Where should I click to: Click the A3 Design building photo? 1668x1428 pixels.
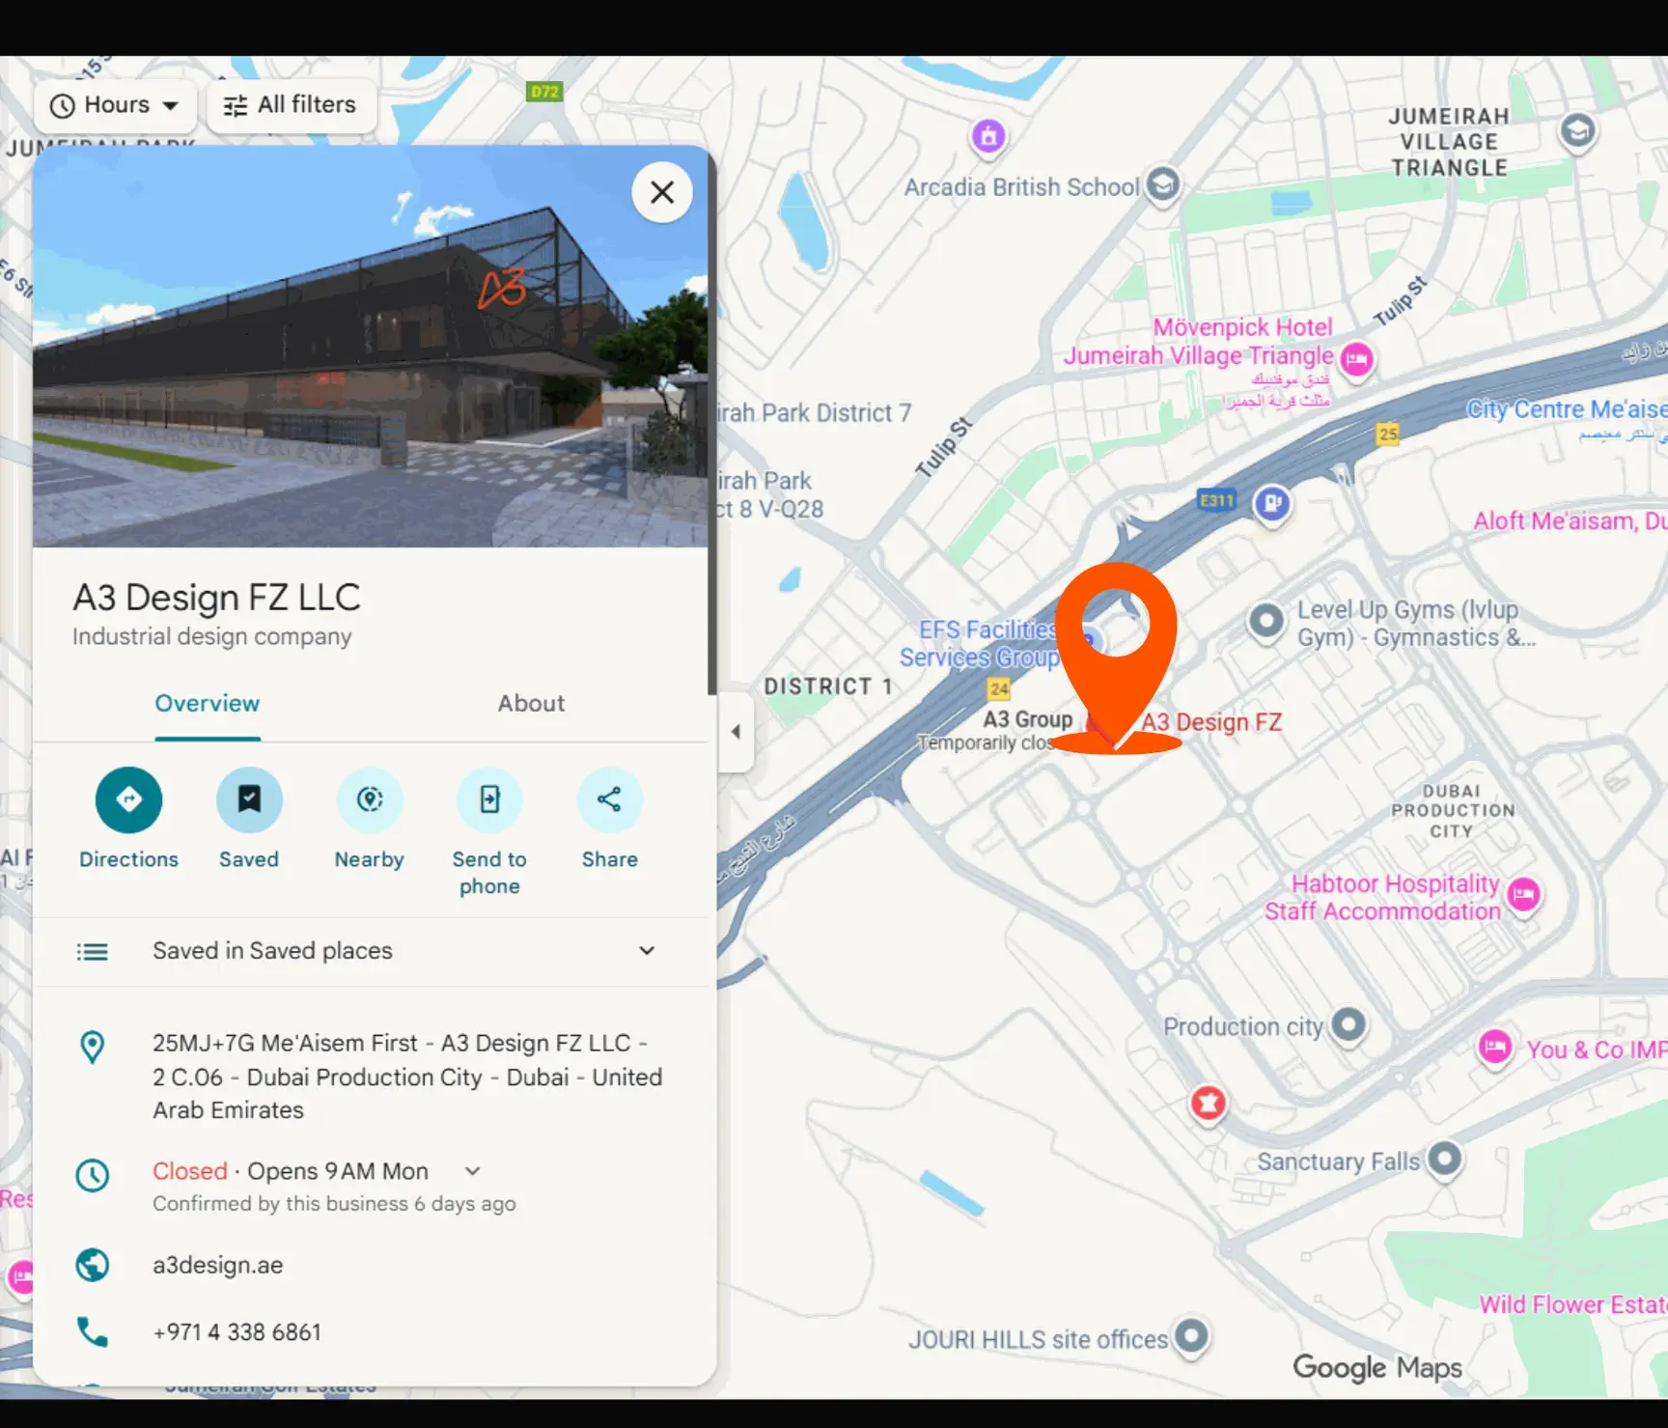pyautogui.click(x=371, y=348)
